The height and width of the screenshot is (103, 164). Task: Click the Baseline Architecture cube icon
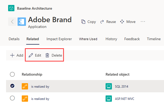[x=11, y=8]
